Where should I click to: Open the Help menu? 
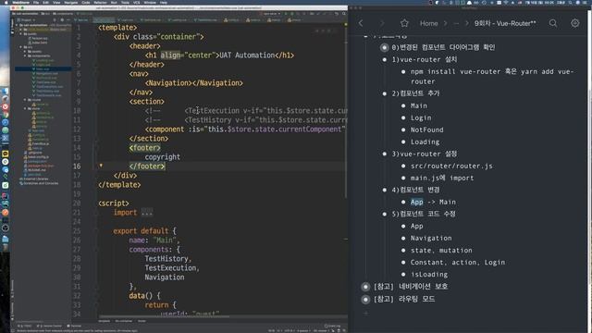click(164, 2)
